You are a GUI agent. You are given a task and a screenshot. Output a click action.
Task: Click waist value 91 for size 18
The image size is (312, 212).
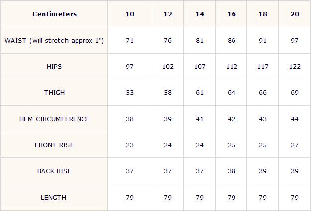tap(263, 40)
